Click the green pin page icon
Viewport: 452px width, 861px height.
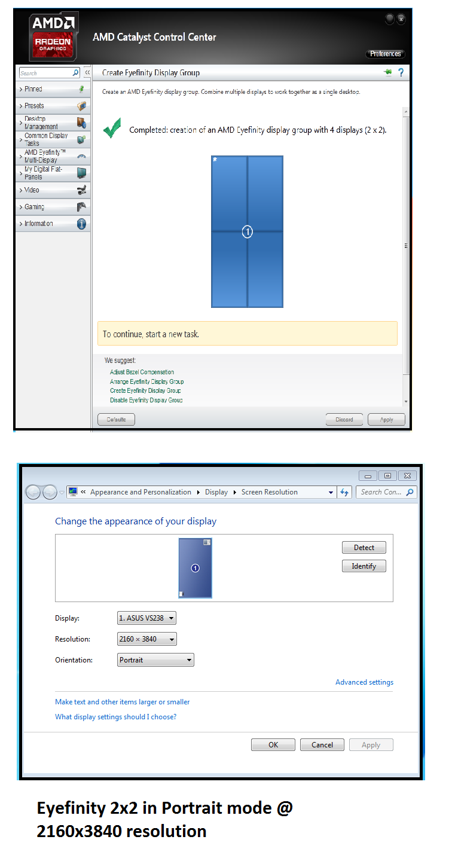387,72
